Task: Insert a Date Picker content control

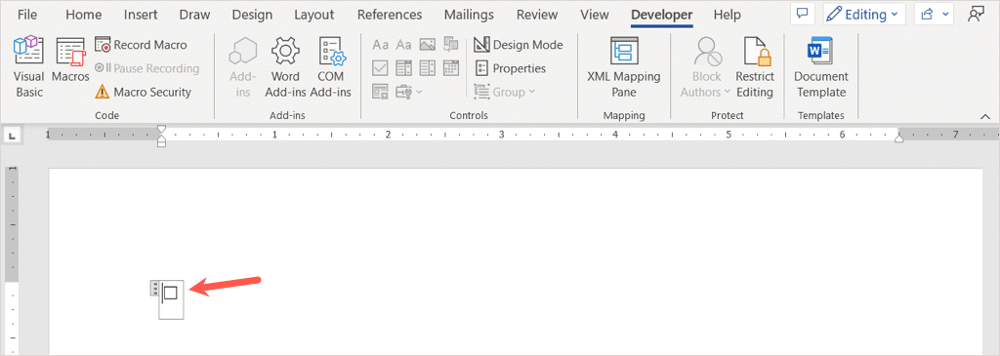Action: (x=451, y=67)
